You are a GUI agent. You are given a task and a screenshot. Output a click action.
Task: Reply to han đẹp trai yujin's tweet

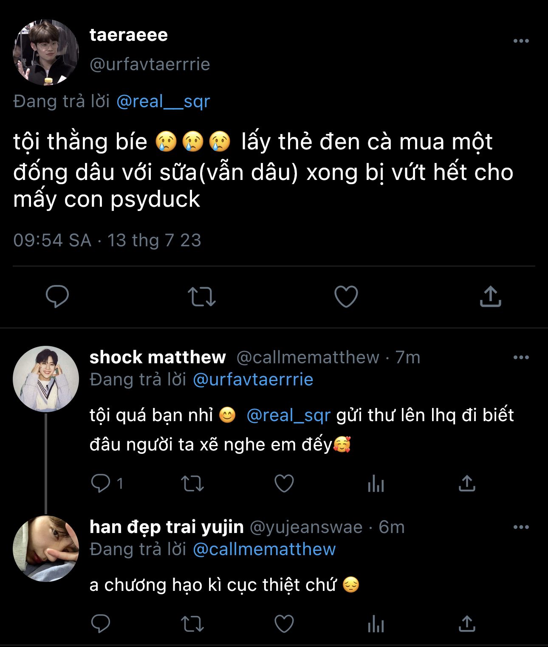pos(101,624)
